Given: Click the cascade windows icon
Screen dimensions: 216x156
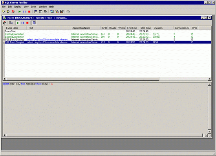Looking at the screenshot, I should tap(46, 12).
